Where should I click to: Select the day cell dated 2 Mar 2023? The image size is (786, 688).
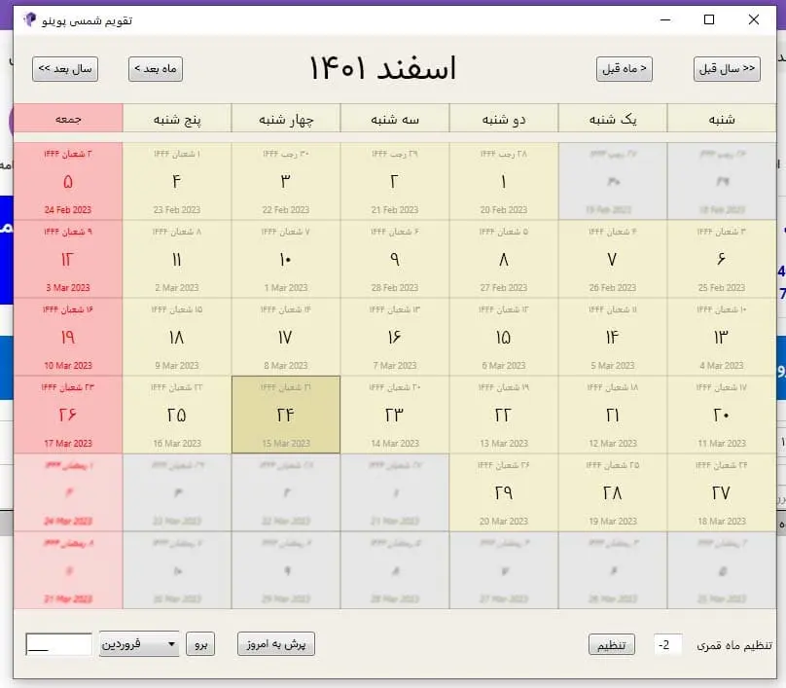coord(177,259)
